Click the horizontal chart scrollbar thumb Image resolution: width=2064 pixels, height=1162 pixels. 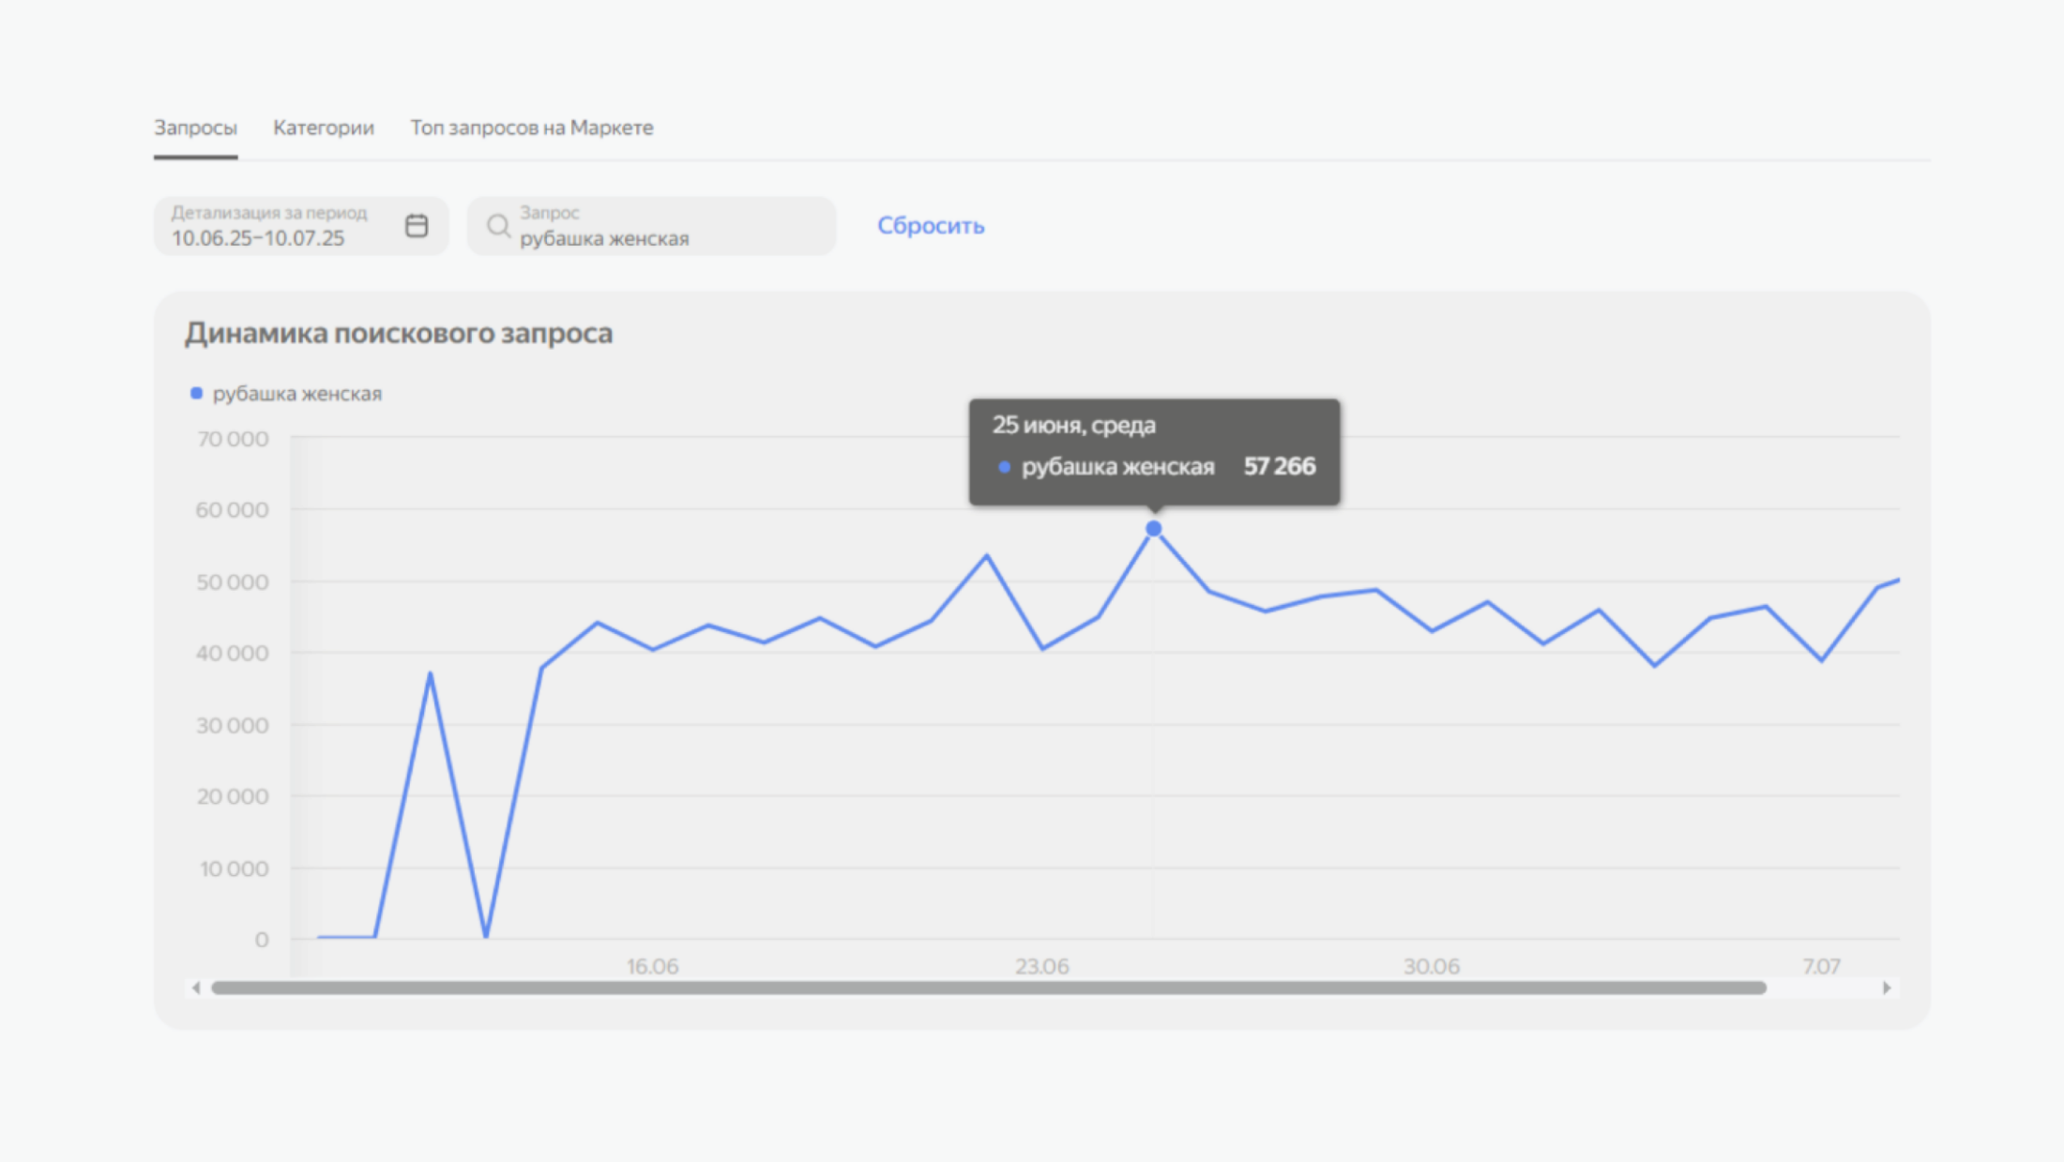988,988
